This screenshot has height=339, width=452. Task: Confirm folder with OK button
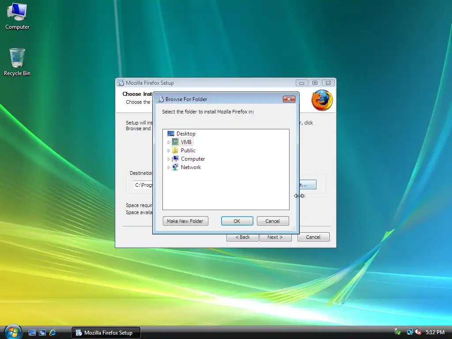coord(237,221)
